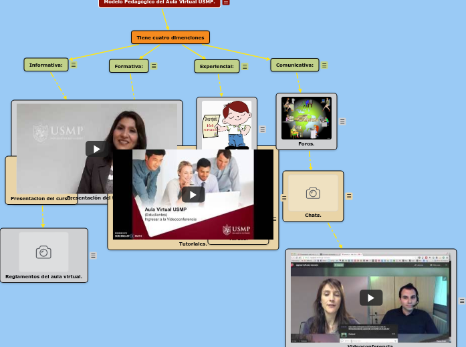Viewport: 466px width, 347px height.
Task: Select the Experiencial node
Action: pos(217,66)
